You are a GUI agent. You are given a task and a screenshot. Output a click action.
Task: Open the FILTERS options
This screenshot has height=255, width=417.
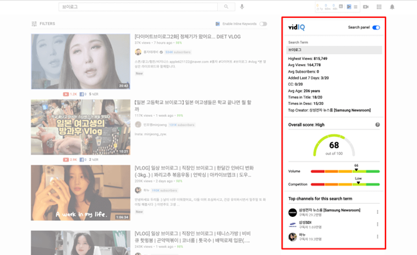43,24
